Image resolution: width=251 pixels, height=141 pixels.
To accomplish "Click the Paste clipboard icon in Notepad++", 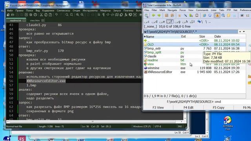I will pyautogui.click(x=51, y=15).
